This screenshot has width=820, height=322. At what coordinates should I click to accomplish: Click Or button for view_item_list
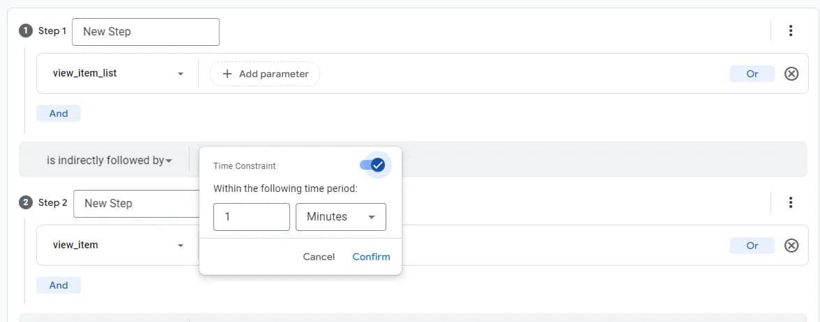pos(752,74)
